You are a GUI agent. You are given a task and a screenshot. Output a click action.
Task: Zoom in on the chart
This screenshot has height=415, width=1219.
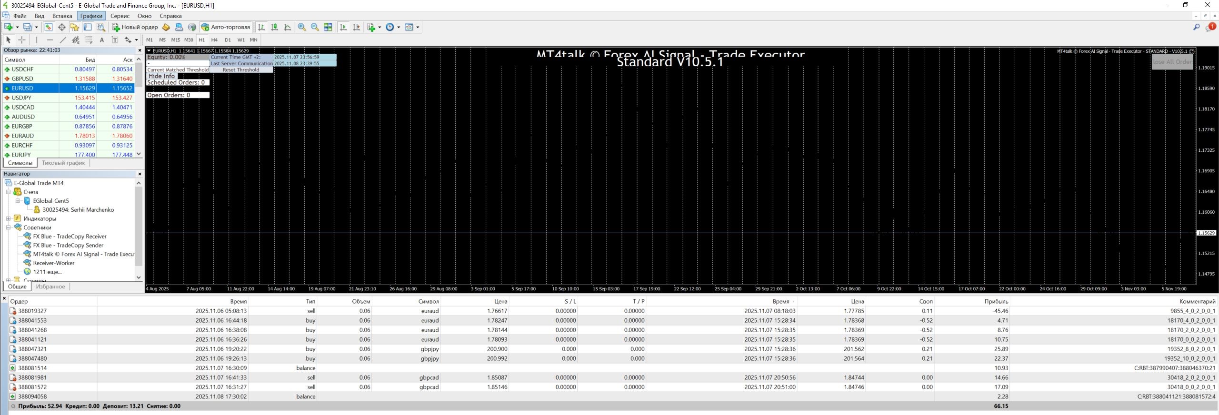coord(302,27)
